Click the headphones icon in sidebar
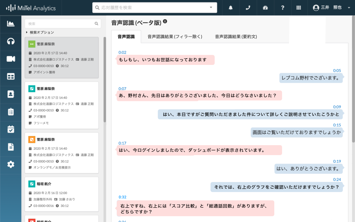355x222 pixels. coord(11,41)
